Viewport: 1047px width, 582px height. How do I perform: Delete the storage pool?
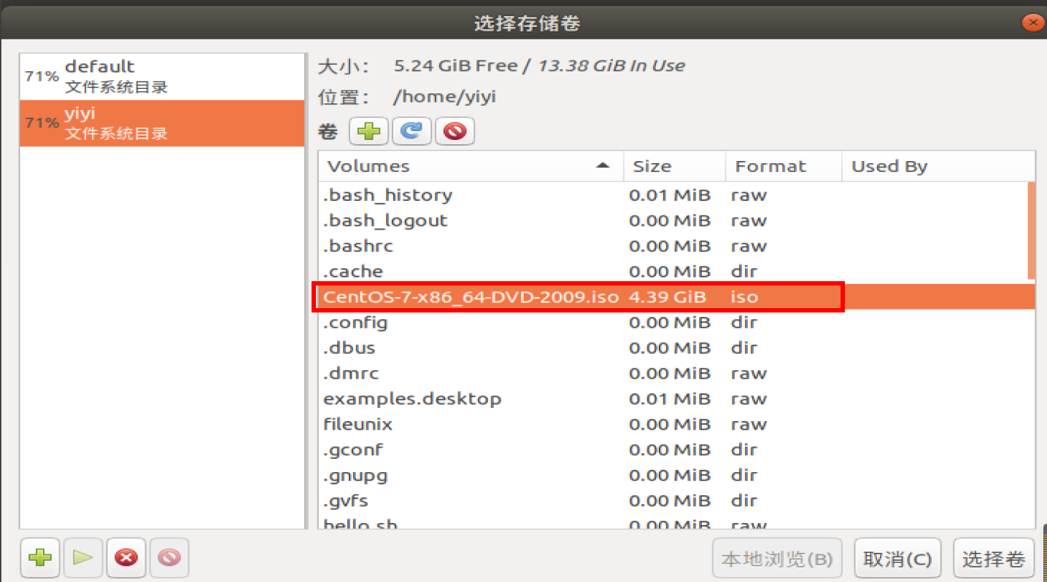point(169,558)
